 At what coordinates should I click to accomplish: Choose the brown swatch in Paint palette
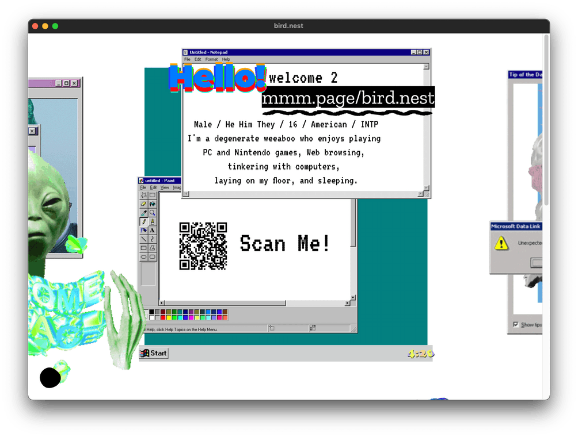tap(225, 312)
